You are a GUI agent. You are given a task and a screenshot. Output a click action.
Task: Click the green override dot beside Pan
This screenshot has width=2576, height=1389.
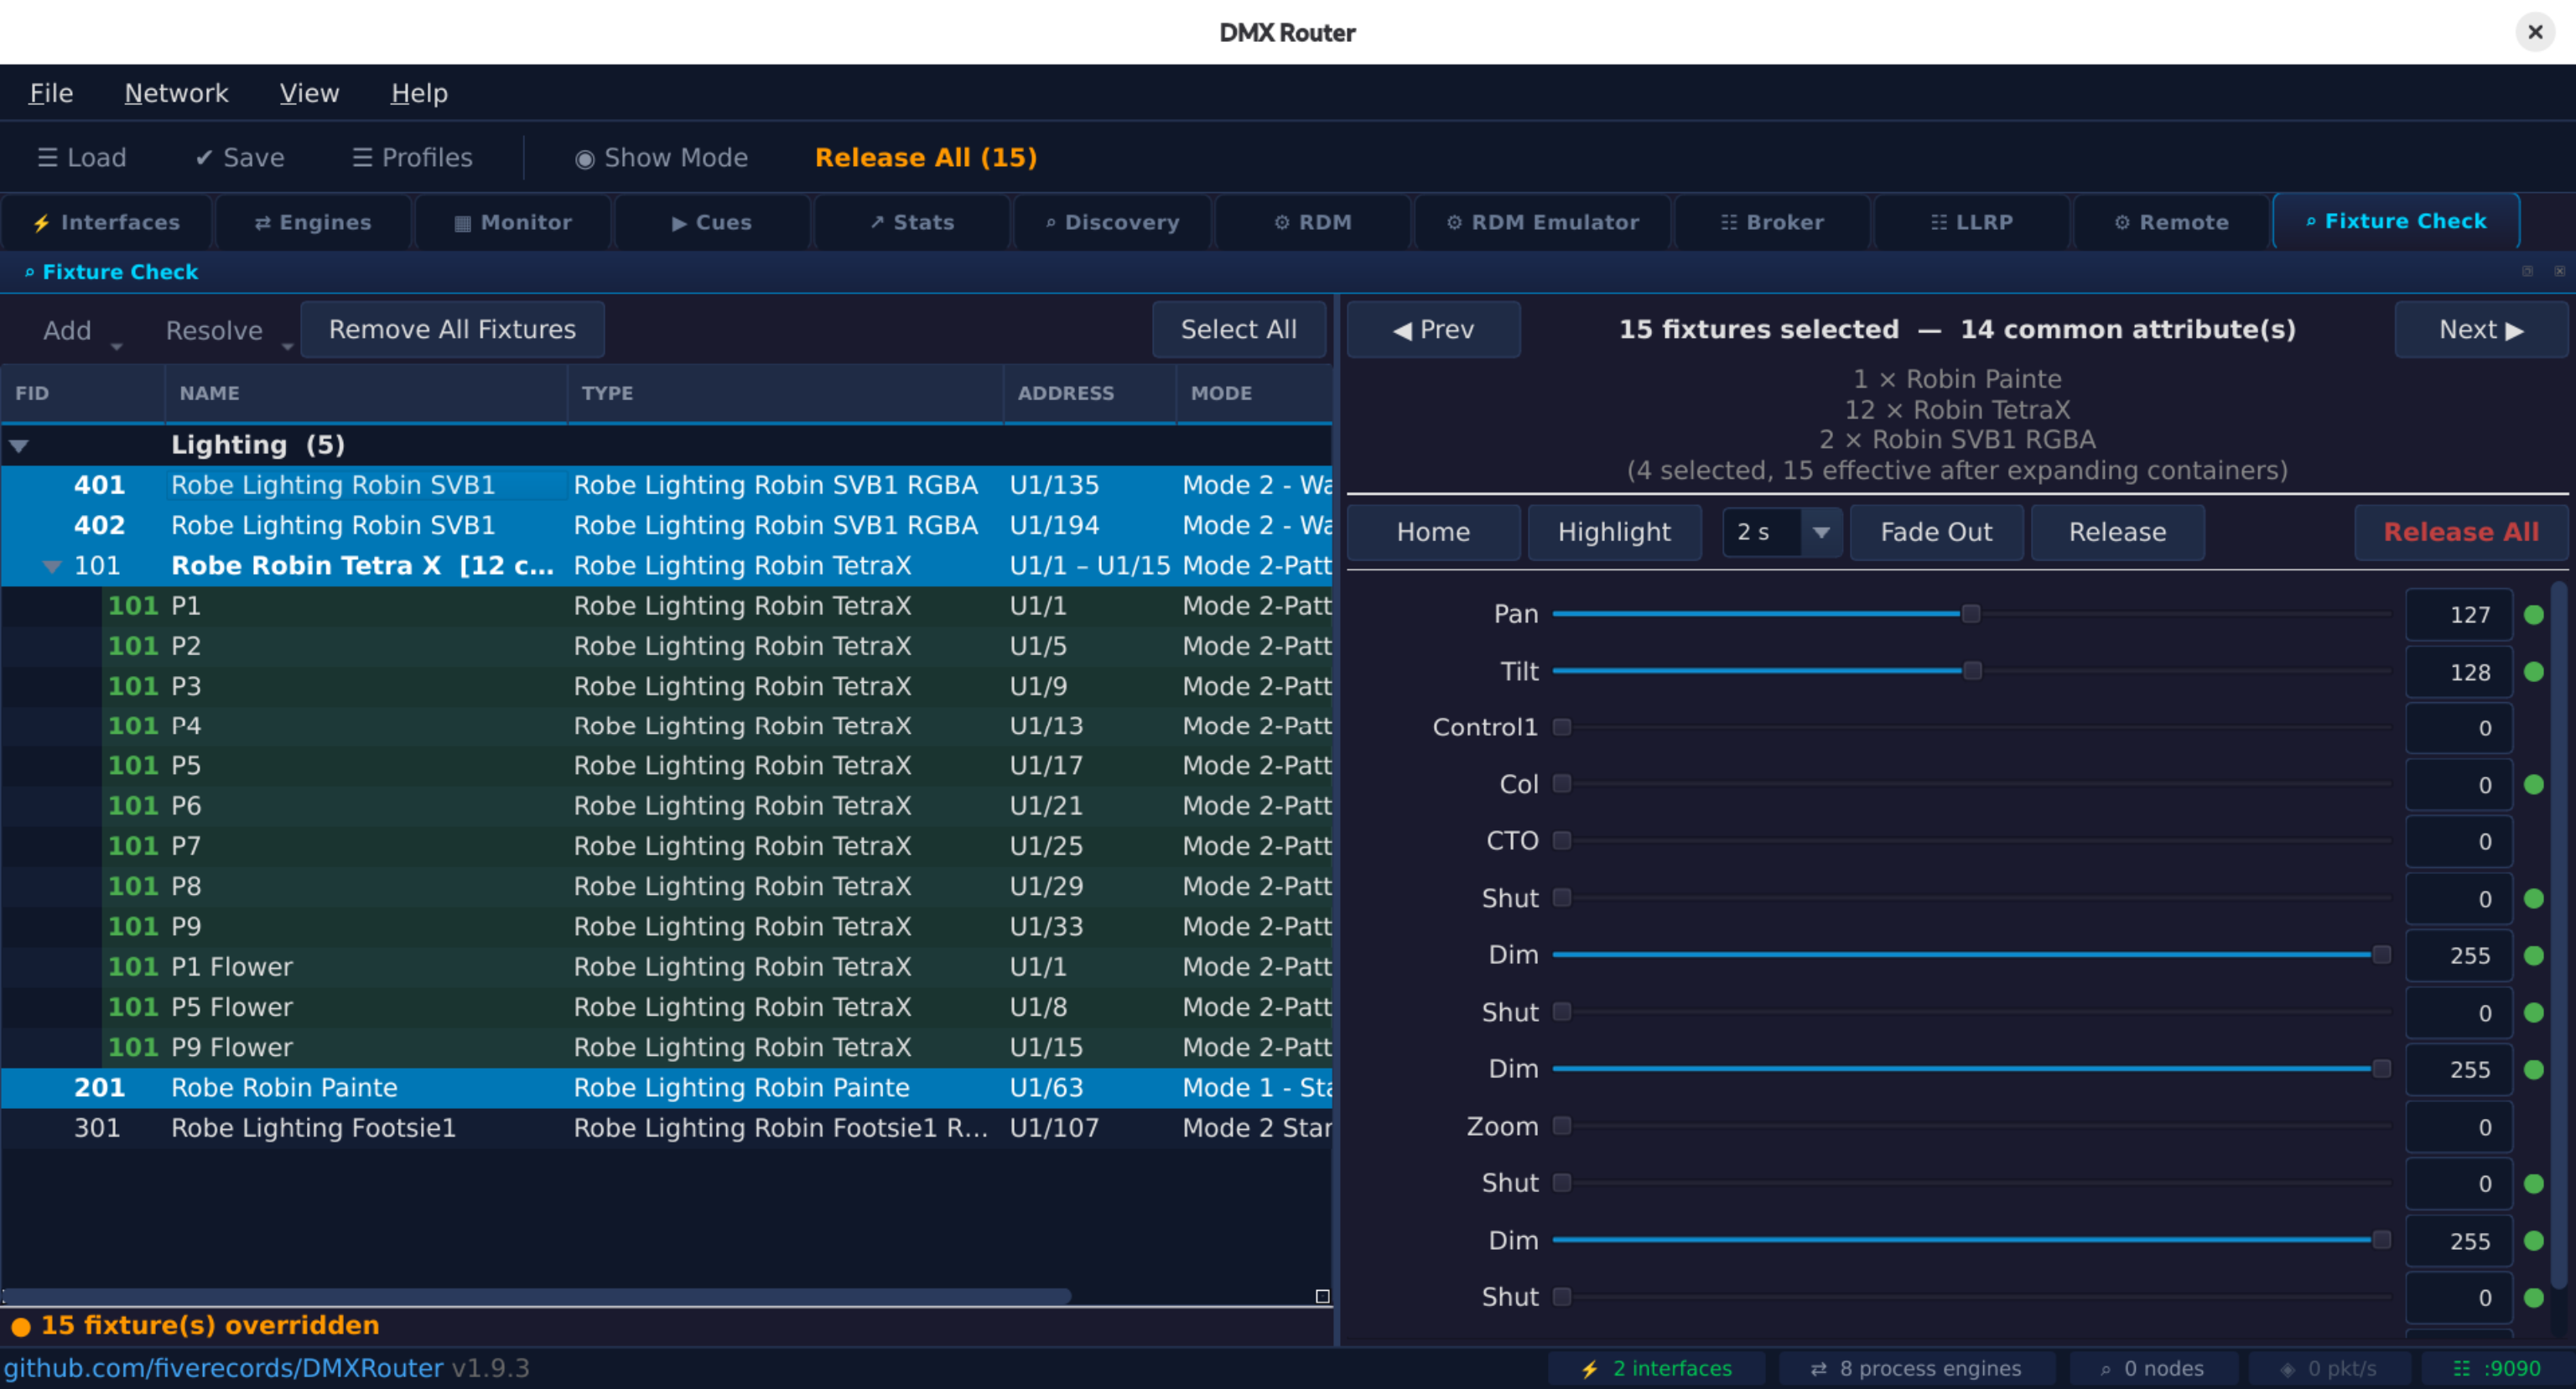pyautogui.click(x=2533, y=614)
